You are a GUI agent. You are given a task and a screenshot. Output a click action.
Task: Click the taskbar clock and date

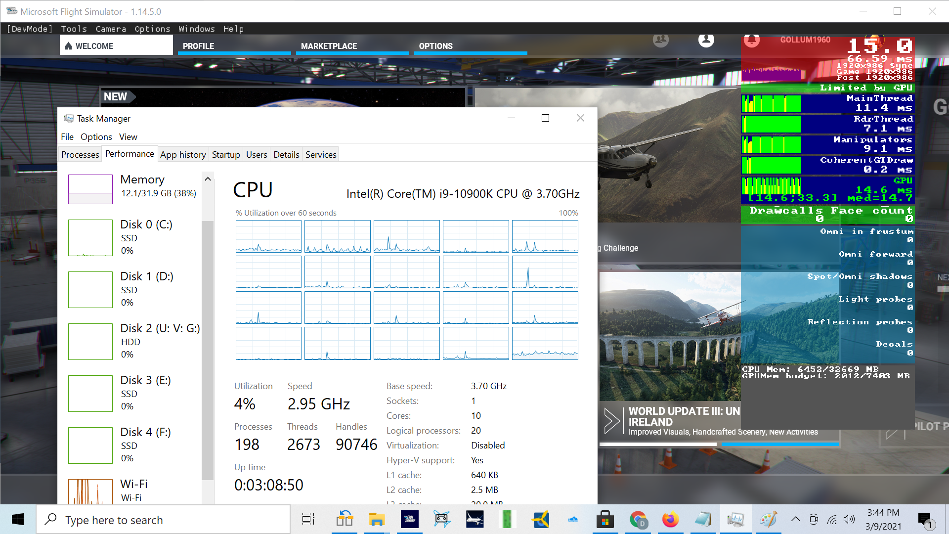(x=883, y=520)
